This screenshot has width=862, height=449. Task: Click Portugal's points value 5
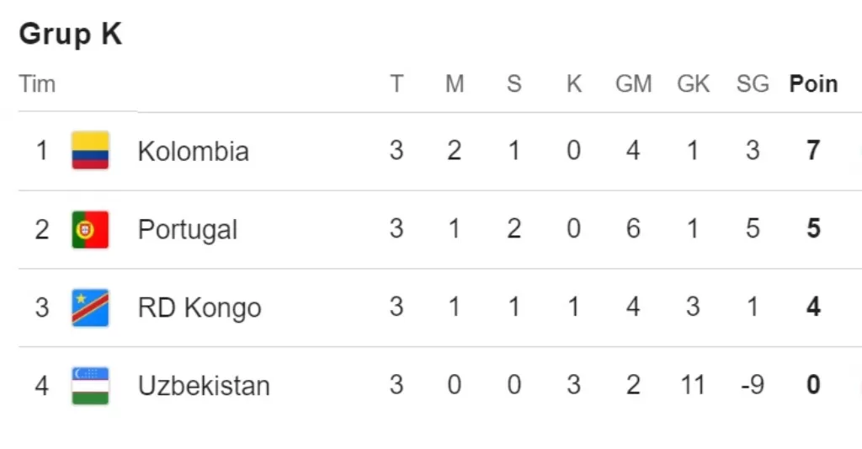(x=814, y=229)
